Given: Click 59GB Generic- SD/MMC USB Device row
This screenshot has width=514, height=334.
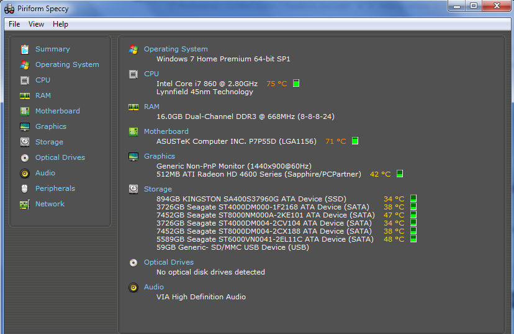Looking at the screenshot, I should click(233, 247).
